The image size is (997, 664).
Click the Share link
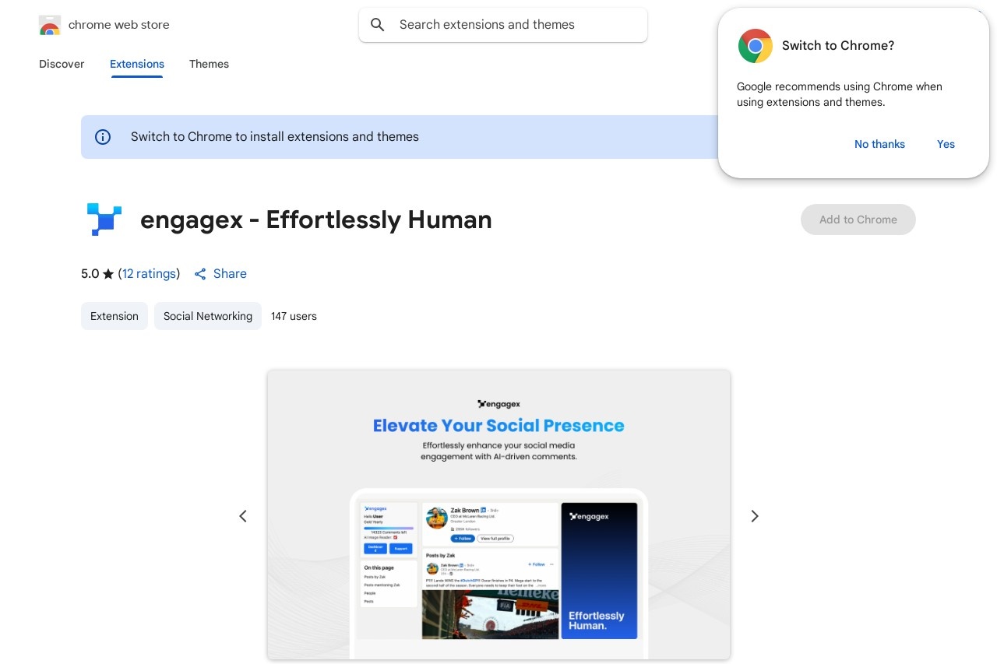[230, 274]
